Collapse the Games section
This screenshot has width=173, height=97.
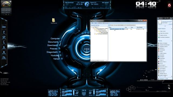pos(172,41)
